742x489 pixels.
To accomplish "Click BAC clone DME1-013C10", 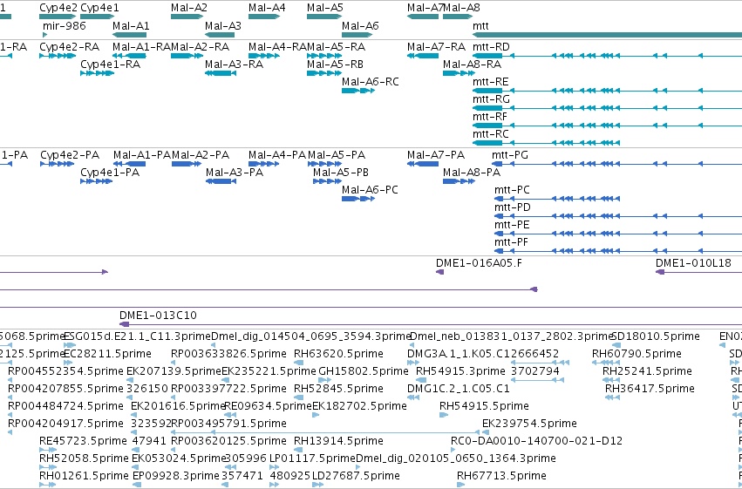I will [431, 324].
